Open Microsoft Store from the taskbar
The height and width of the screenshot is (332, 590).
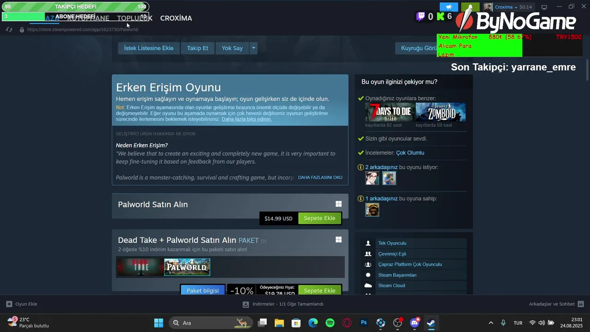296,323
